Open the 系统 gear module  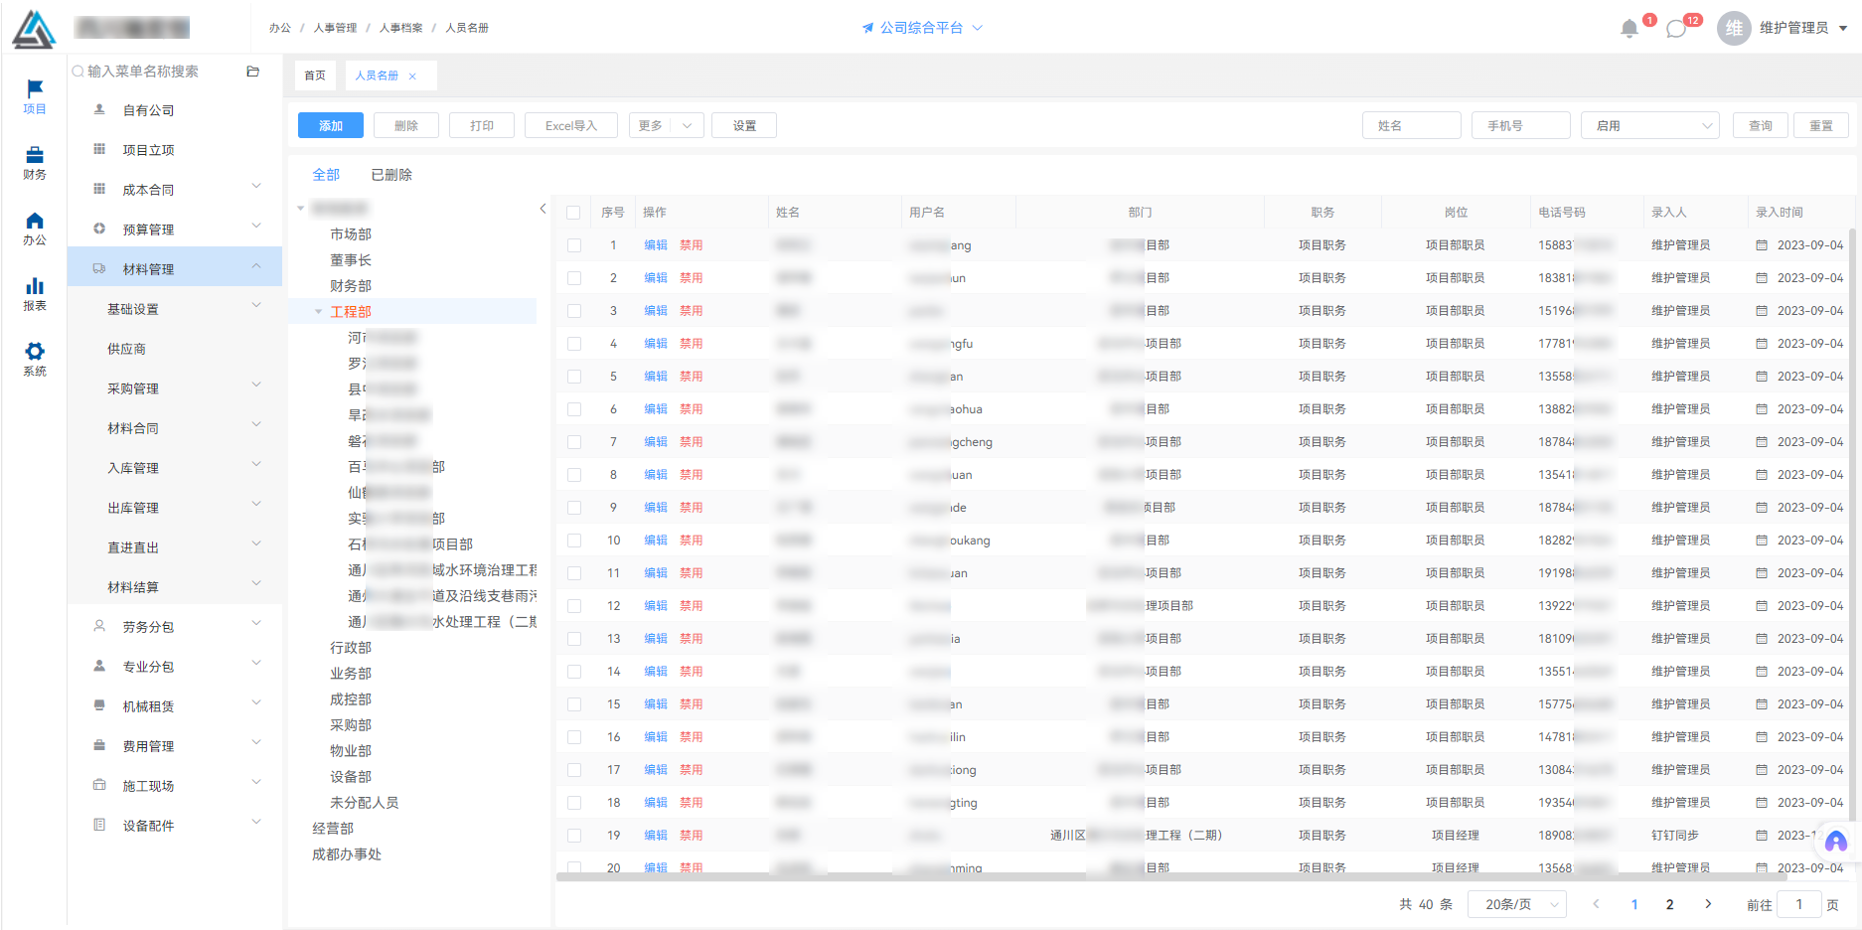click(35, 360)
